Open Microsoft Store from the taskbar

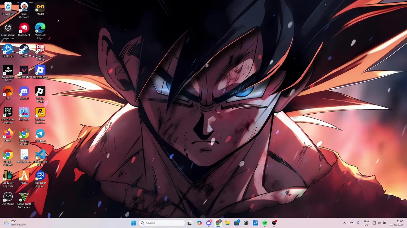tap(237, 223)
